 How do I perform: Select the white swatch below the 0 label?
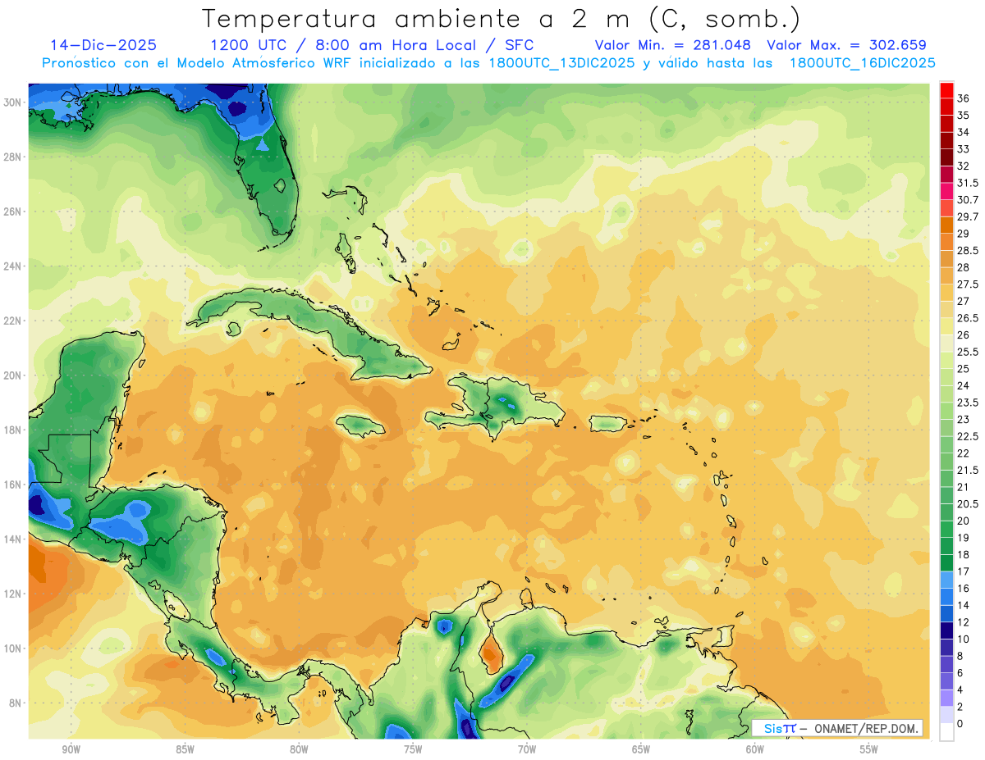click(x=946, y=732)
